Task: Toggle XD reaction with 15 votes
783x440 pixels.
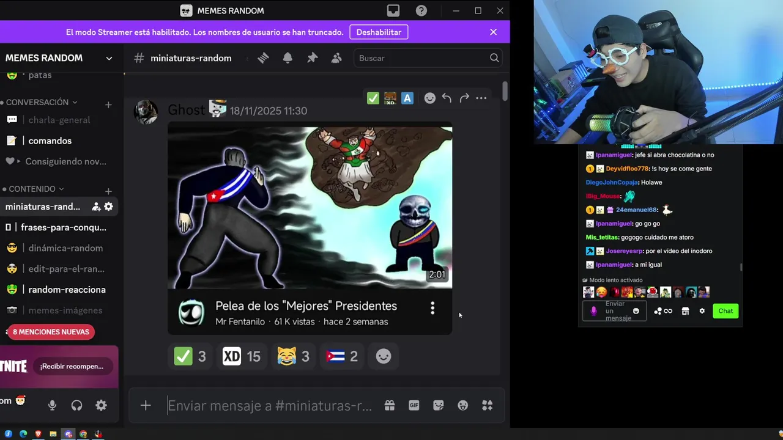Action: [242, 356]
